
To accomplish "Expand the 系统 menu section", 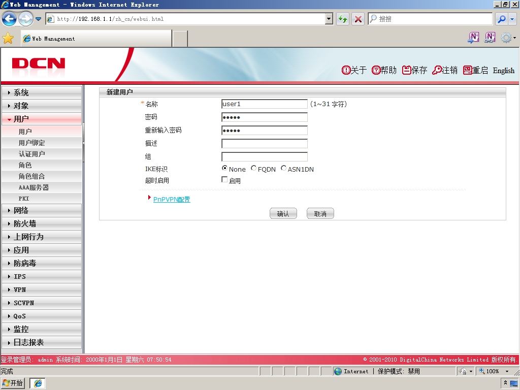I will tap(42, 92).
